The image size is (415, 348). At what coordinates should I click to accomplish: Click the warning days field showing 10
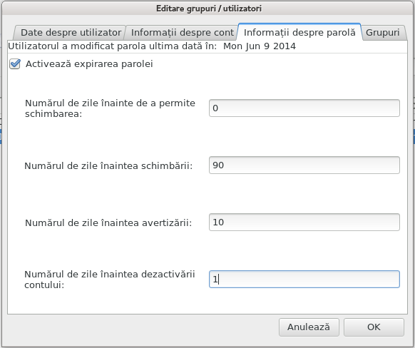[304, 222]
